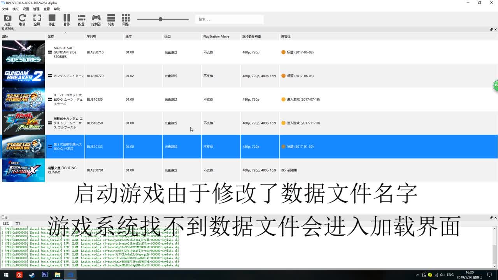Select the Gundam Breaker 2 game thumbnail
Image resolution: width=498 pixels, height=280 pixels.
23,76
